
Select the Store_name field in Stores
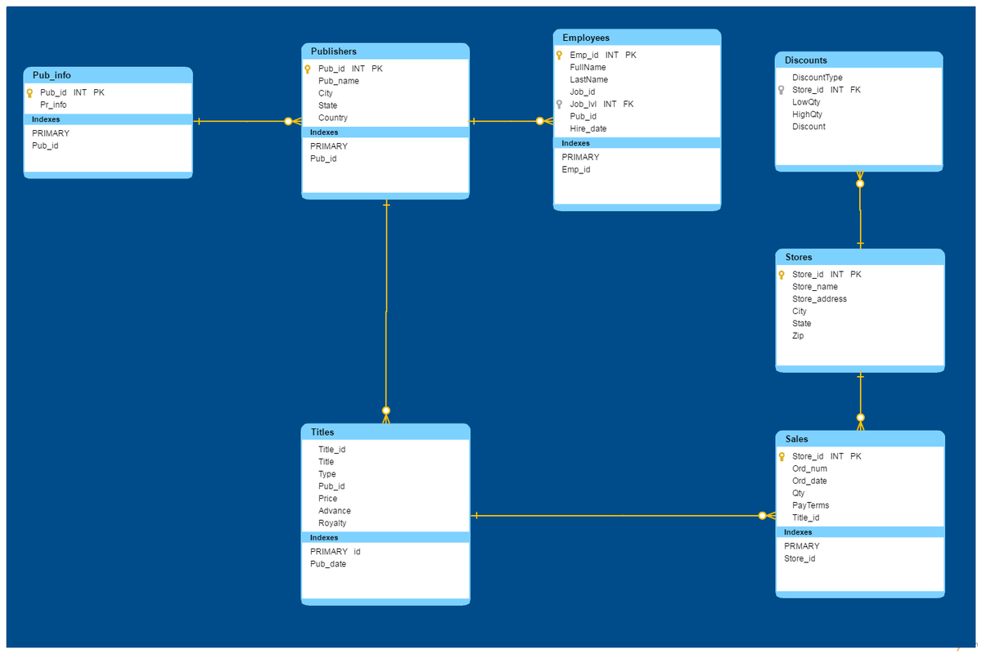[x=815, y=287]
